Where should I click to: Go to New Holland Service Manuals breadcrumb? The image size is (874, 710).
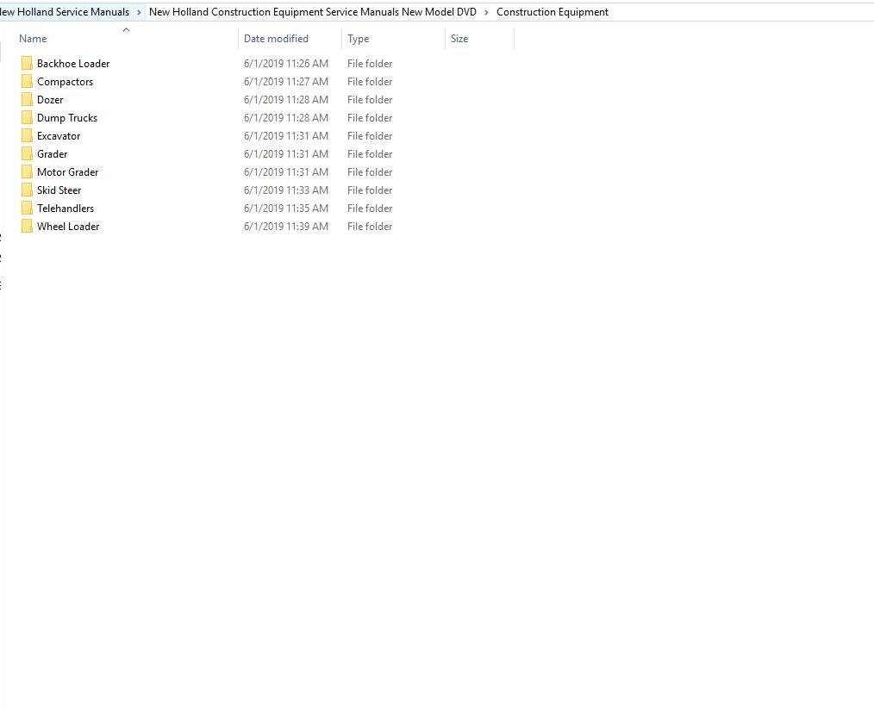(x=65, y=12)
